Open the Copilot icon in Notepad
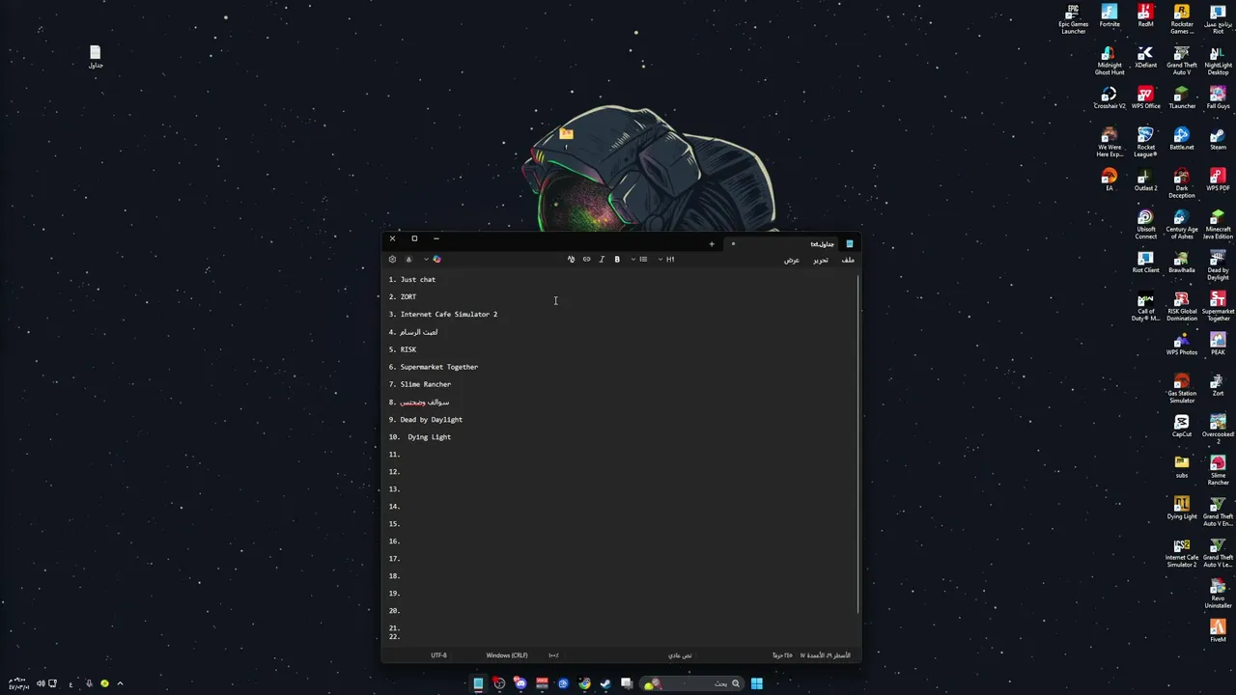Image resolution: width=1236 pixels, height=695 pixels. 436,259
